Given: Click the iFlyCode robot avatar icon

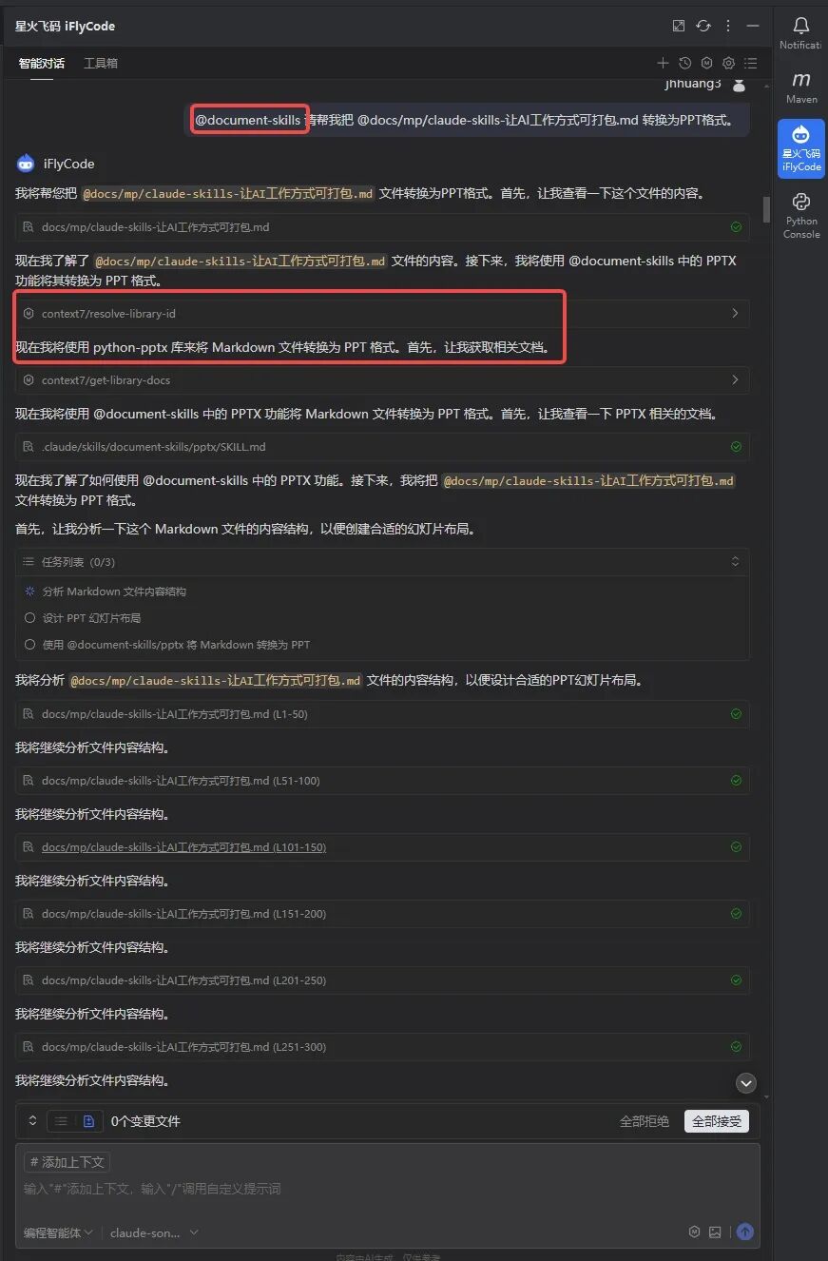Looking at the screenshot, I should (x=26, y=164).
